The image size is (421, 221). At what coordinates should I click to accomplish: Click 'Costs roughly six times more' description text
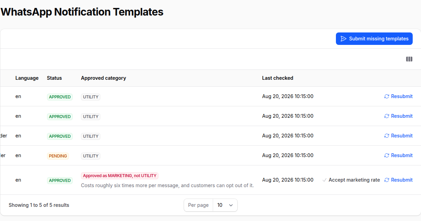[167, 185]
